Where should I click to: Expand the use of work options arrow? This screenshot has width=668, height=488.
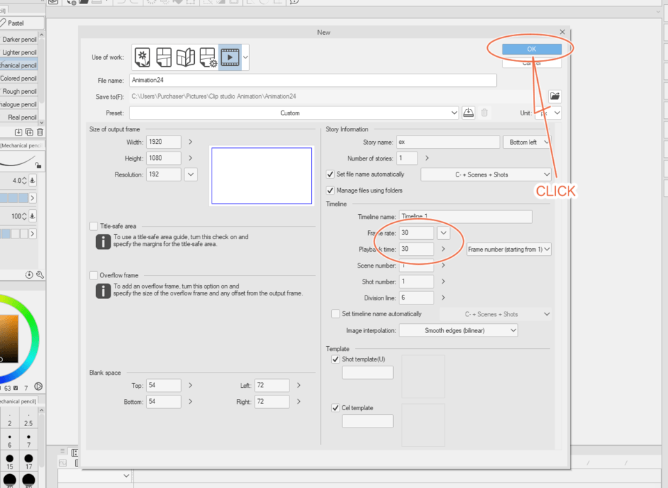tap(246, 58)
